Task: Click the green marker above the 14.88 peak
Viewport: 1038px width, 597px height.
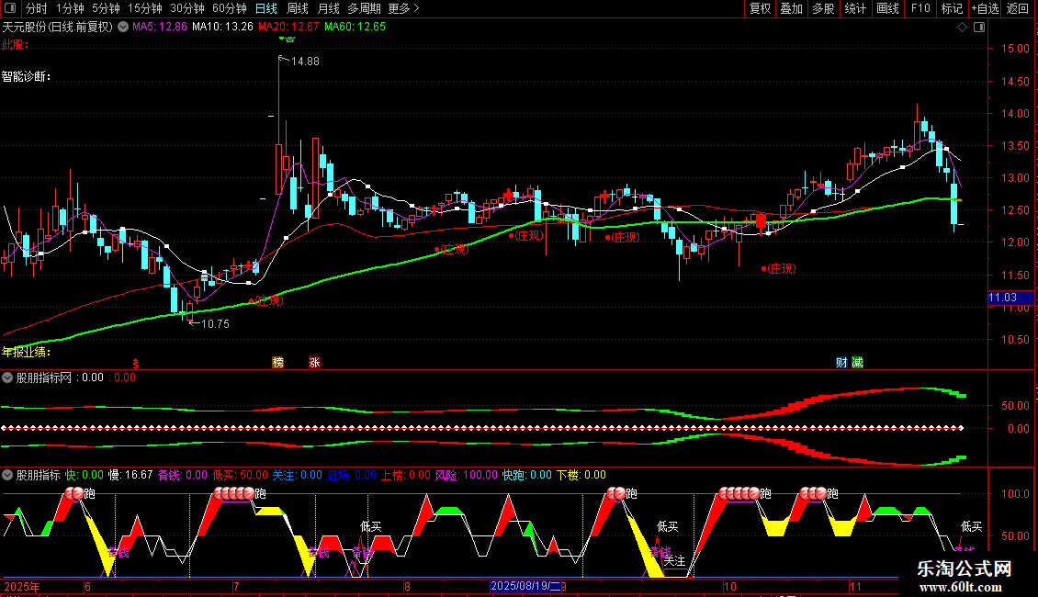Action: pyautogui.click(x=288, y=39)
